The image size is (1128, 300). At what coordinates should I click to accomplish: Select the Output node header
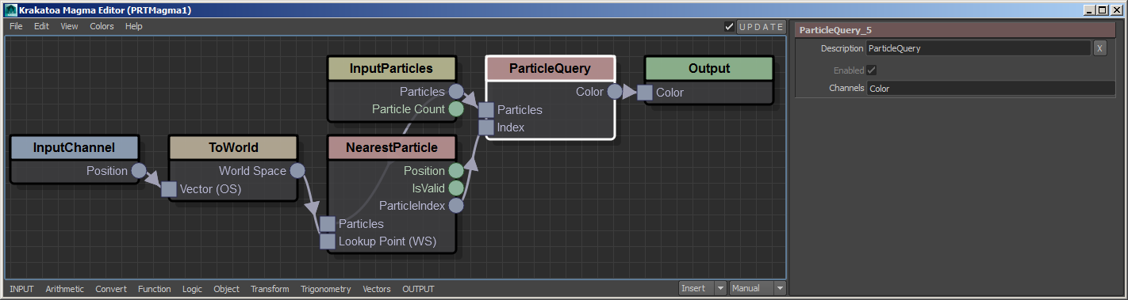709,69
